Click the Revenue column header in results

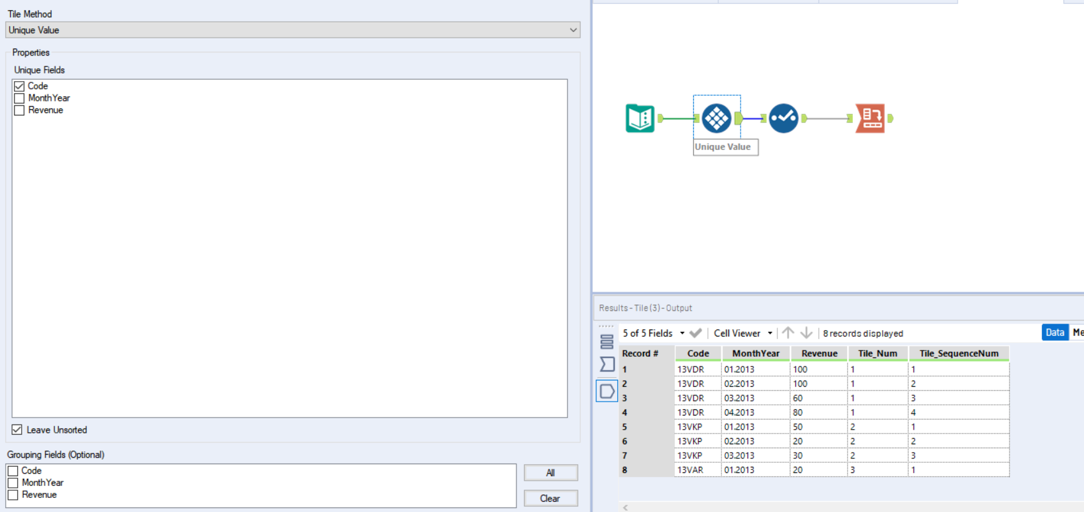pyautogui.click(x=819, y=354)
